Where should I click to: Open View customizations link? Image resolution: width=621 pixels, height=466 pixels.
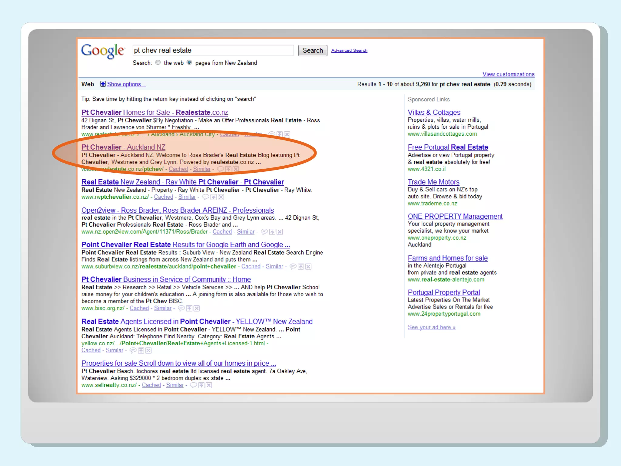click(x=508, y=74)
